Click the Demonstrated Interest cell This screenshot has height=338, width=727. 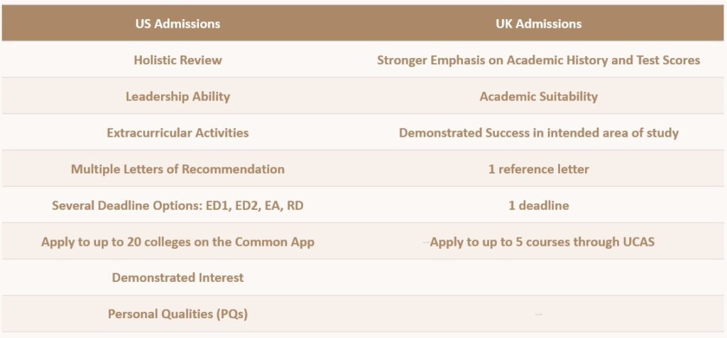[177, 278]
